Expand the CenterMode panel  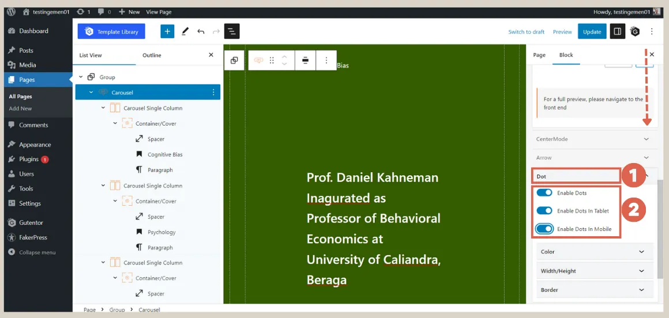(x=593, y=139)
